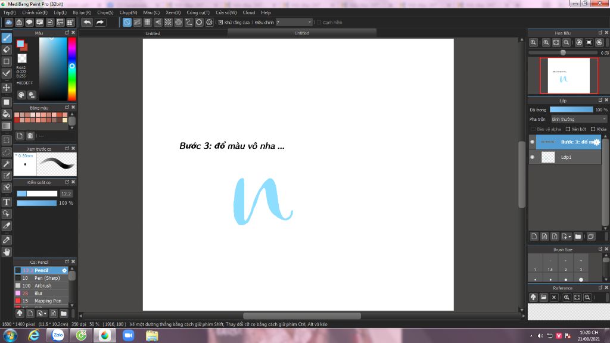Screen dimensions: 610x343
Task: Enable the curve snap guide
Action: pos(189,22)
